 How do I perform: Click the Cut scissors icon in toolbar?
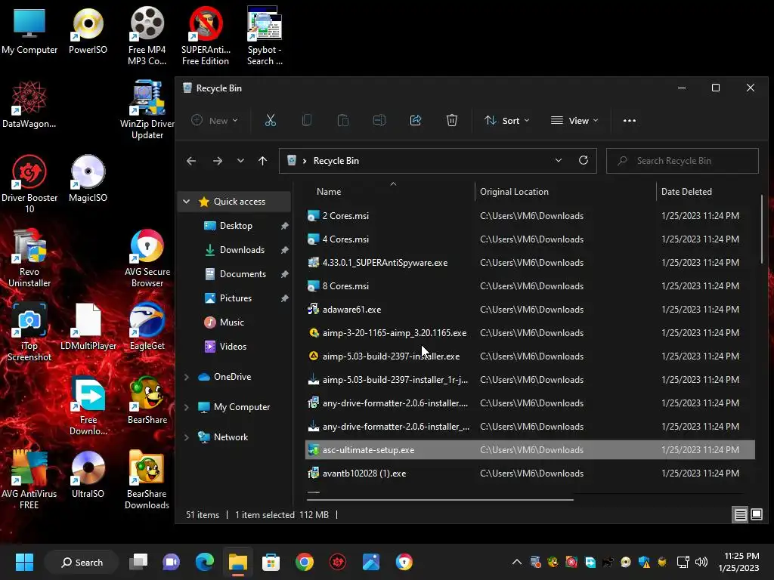tap(271, 120)
